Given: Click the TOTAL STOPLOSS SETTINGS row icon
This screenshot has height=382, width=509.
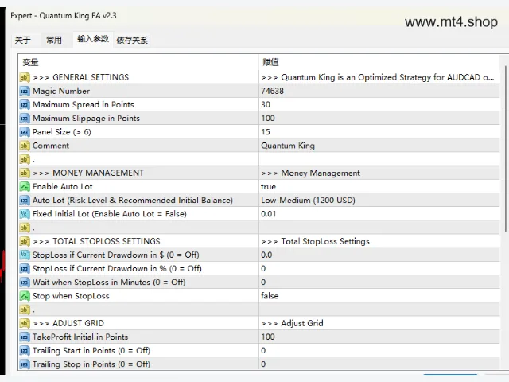Looking at the screenshot, I should point(25,241).
